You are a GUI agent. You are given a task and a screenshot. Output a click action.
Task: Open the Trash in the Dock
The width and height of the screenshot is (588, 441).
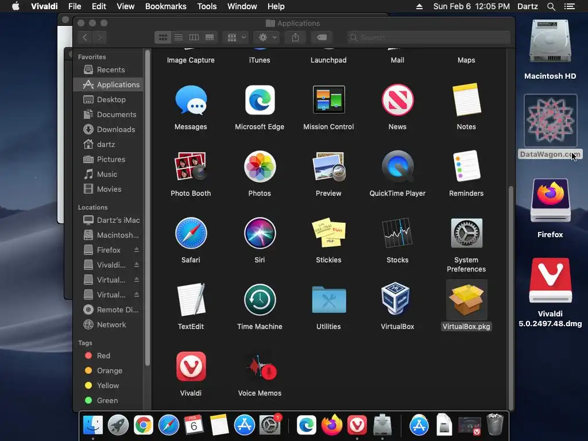click(494, 425)
